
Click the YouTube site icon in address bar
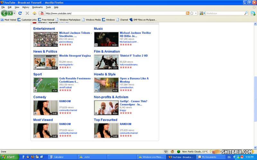[42, 13]
